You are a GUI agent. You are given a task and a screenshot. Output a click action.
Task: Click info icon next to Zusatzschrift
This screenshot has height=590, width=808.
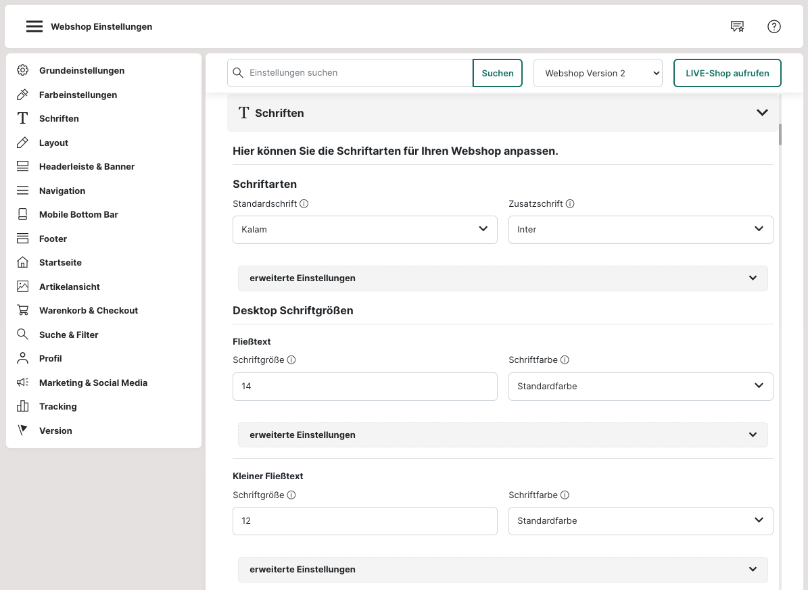(x=570, y=203)
